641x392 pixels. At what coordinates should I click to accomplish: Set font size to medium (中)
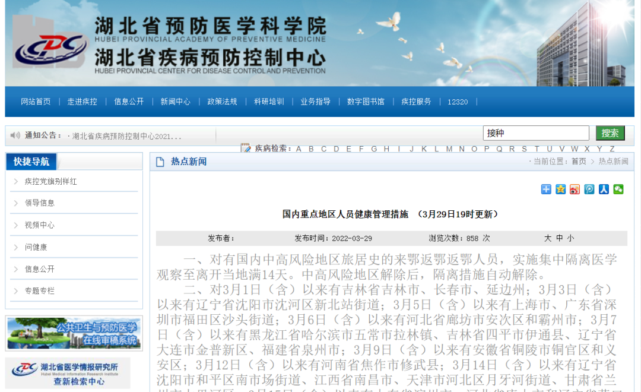[x=559, y=238]
